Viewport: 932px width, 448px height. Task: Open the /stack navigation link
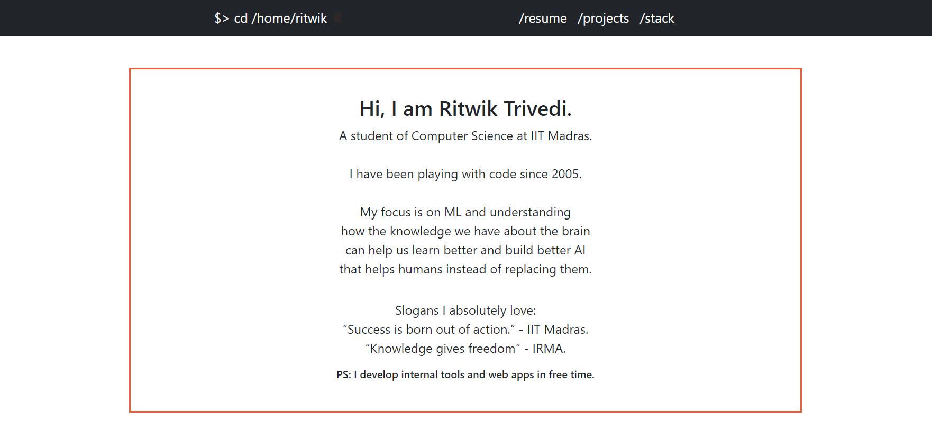657,19
